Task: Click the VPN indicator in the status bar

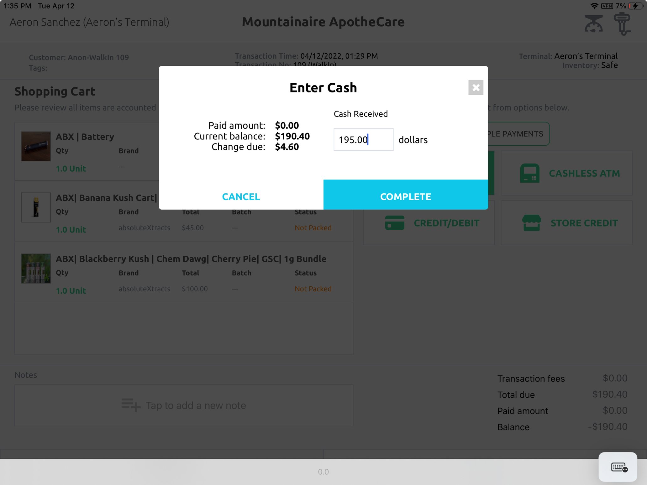Action: tap(607, 6)
